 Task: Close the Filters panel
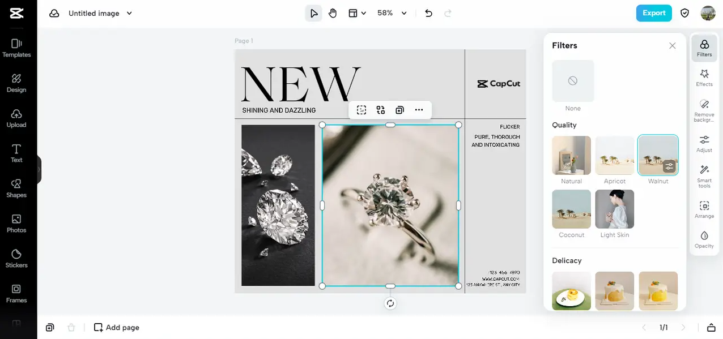point(672,46)
